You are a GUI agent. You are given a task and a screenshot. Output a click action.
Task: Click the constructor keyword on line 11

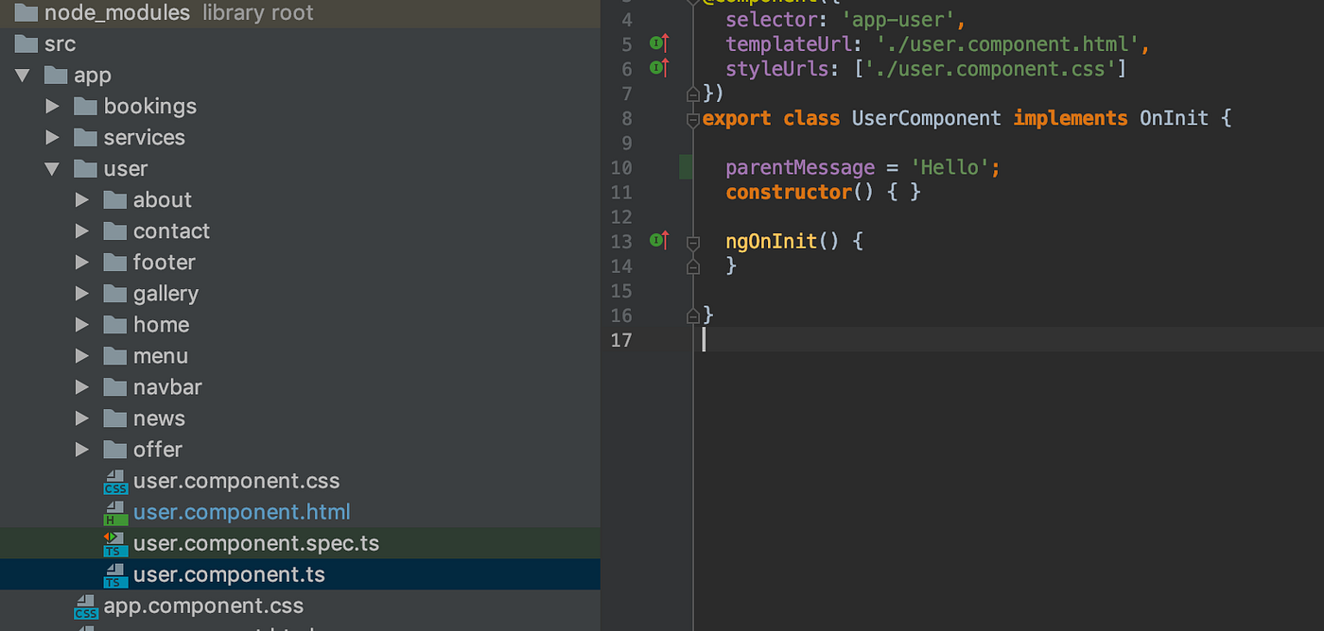789,193
